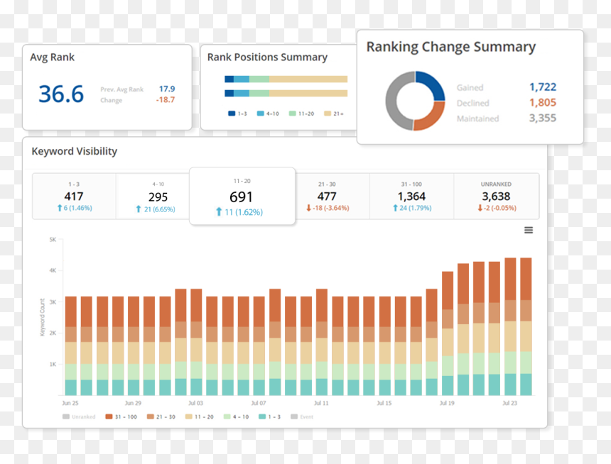Click the blue Gained segment of the donut chart
Image resolution: width=611 pixels, height=464 pixels.
point(433,83)
